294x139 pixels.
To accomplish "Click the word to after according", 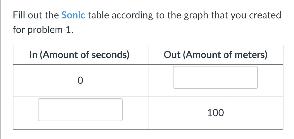I will (160, 15).
